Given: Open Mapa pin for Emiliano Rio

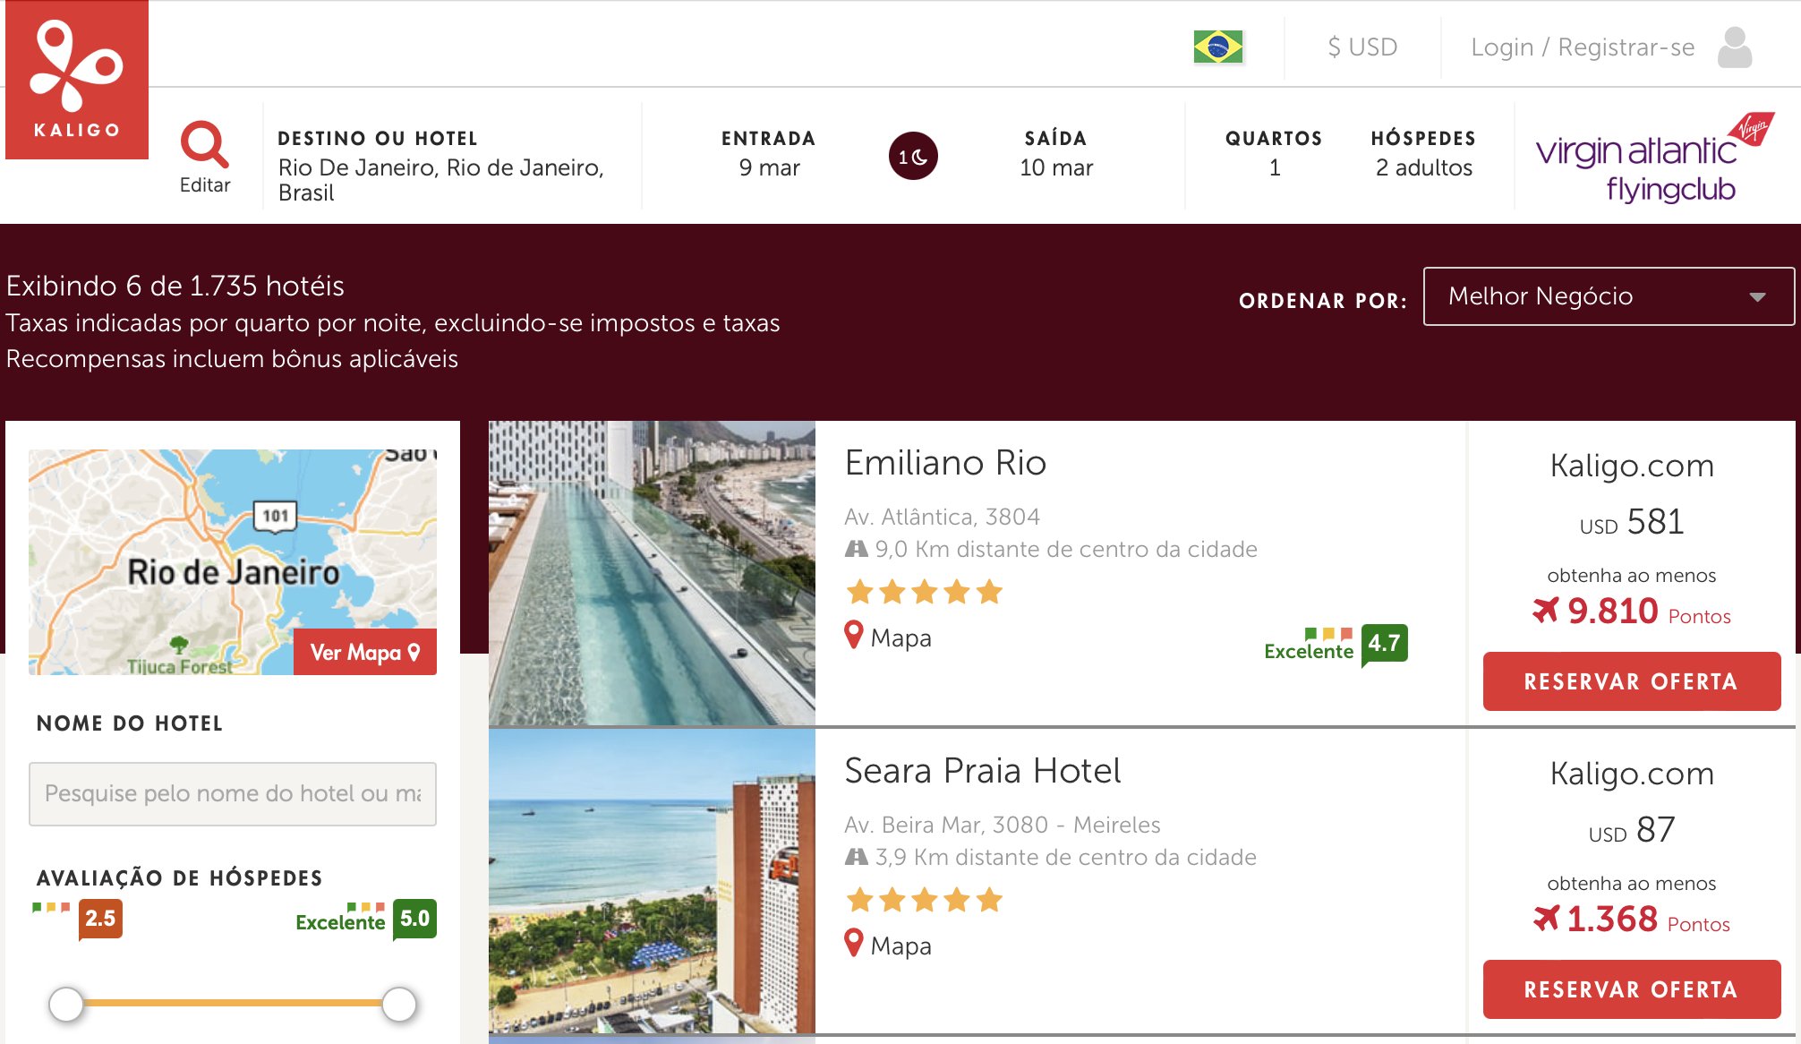Looking at the screenshot, I should (x=888, y=637).
